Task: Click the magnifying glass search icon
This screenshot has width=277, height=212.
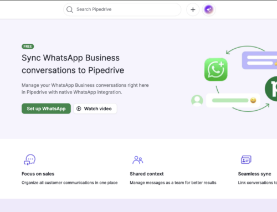Action: [70, 9]
